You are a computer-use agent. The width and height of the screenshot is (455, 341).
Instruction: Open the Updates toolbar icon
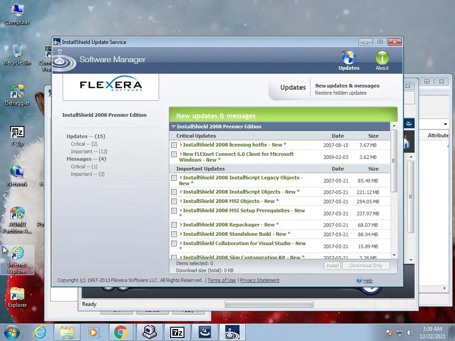349,60
